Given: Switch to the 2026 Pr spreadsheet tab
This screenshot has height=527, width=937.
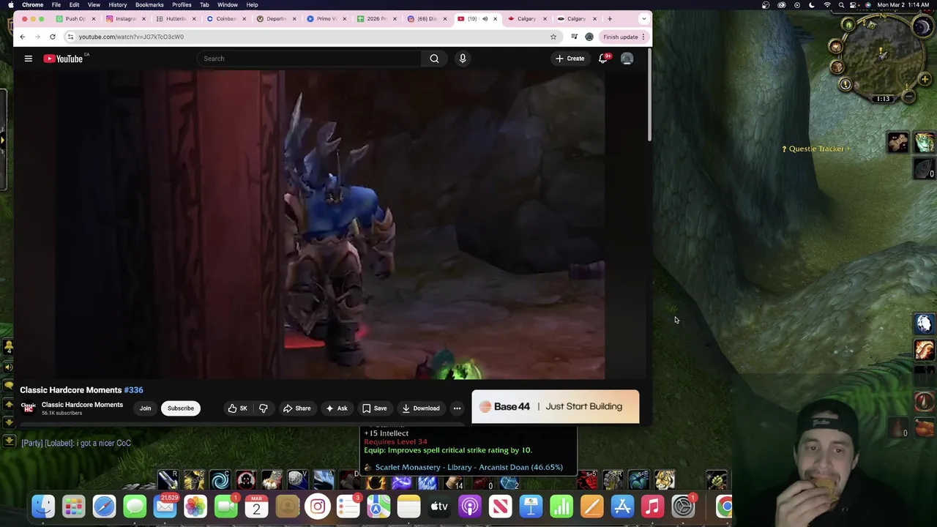Looking at the screenshot, I should coord(376,19).
